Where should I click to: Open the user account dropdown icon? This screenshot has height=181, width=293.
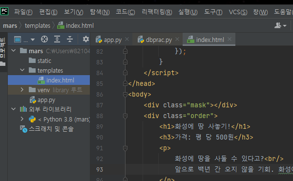280,25
